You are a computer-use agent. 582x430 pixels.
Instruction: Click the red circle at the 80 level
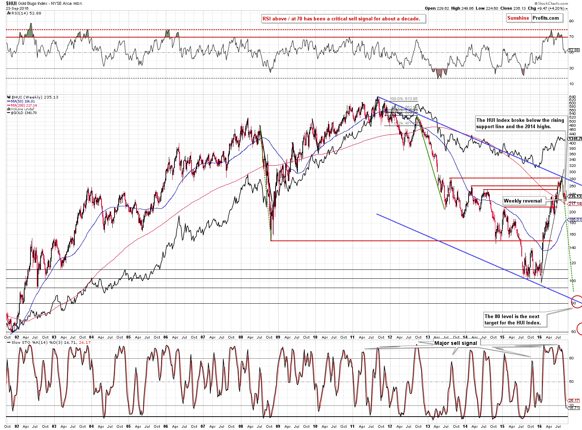pos(576,301)
